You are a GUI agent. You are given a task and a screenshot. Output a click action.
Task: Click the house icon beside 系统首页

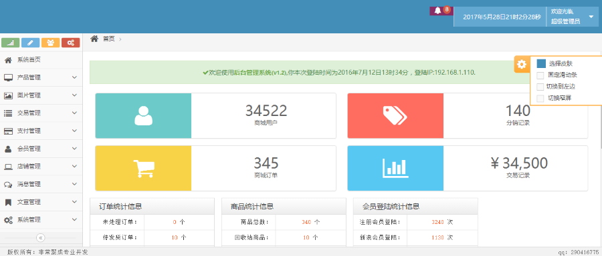(7, 60)
